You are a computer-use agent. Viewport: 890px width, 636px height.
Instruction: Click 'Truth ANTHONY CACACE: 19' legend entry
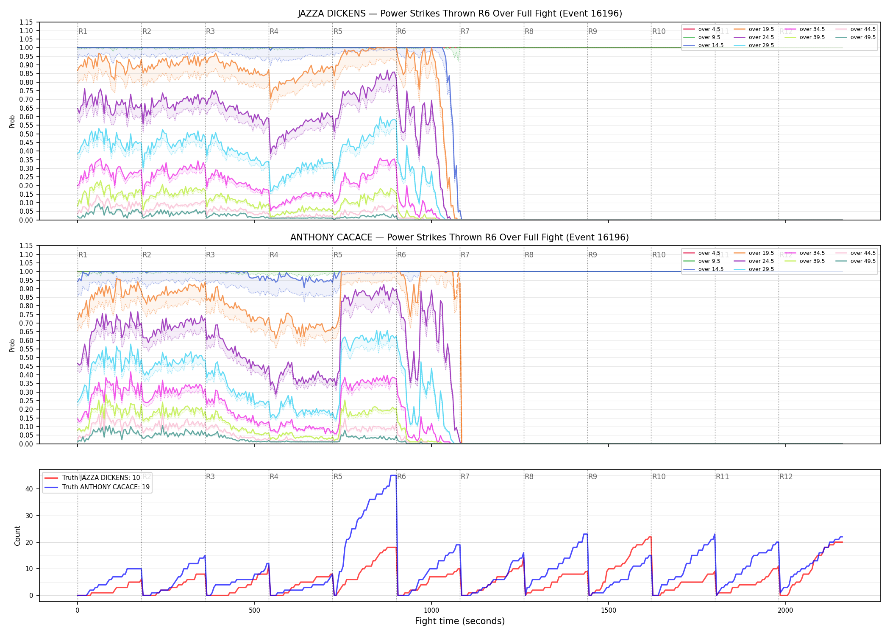[97, 487]
